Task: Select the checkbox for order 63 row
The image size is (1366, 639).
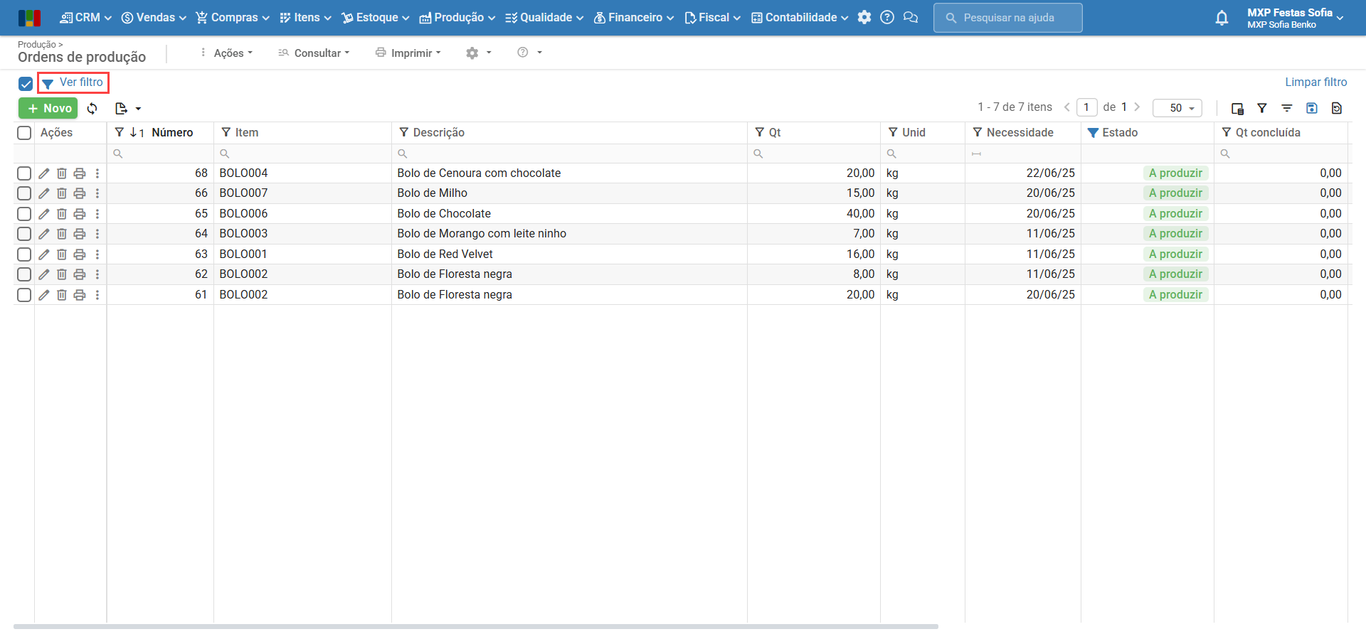Action: [24, 254]
